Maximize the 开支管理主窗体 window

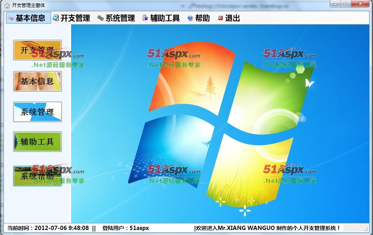(346, 4)
